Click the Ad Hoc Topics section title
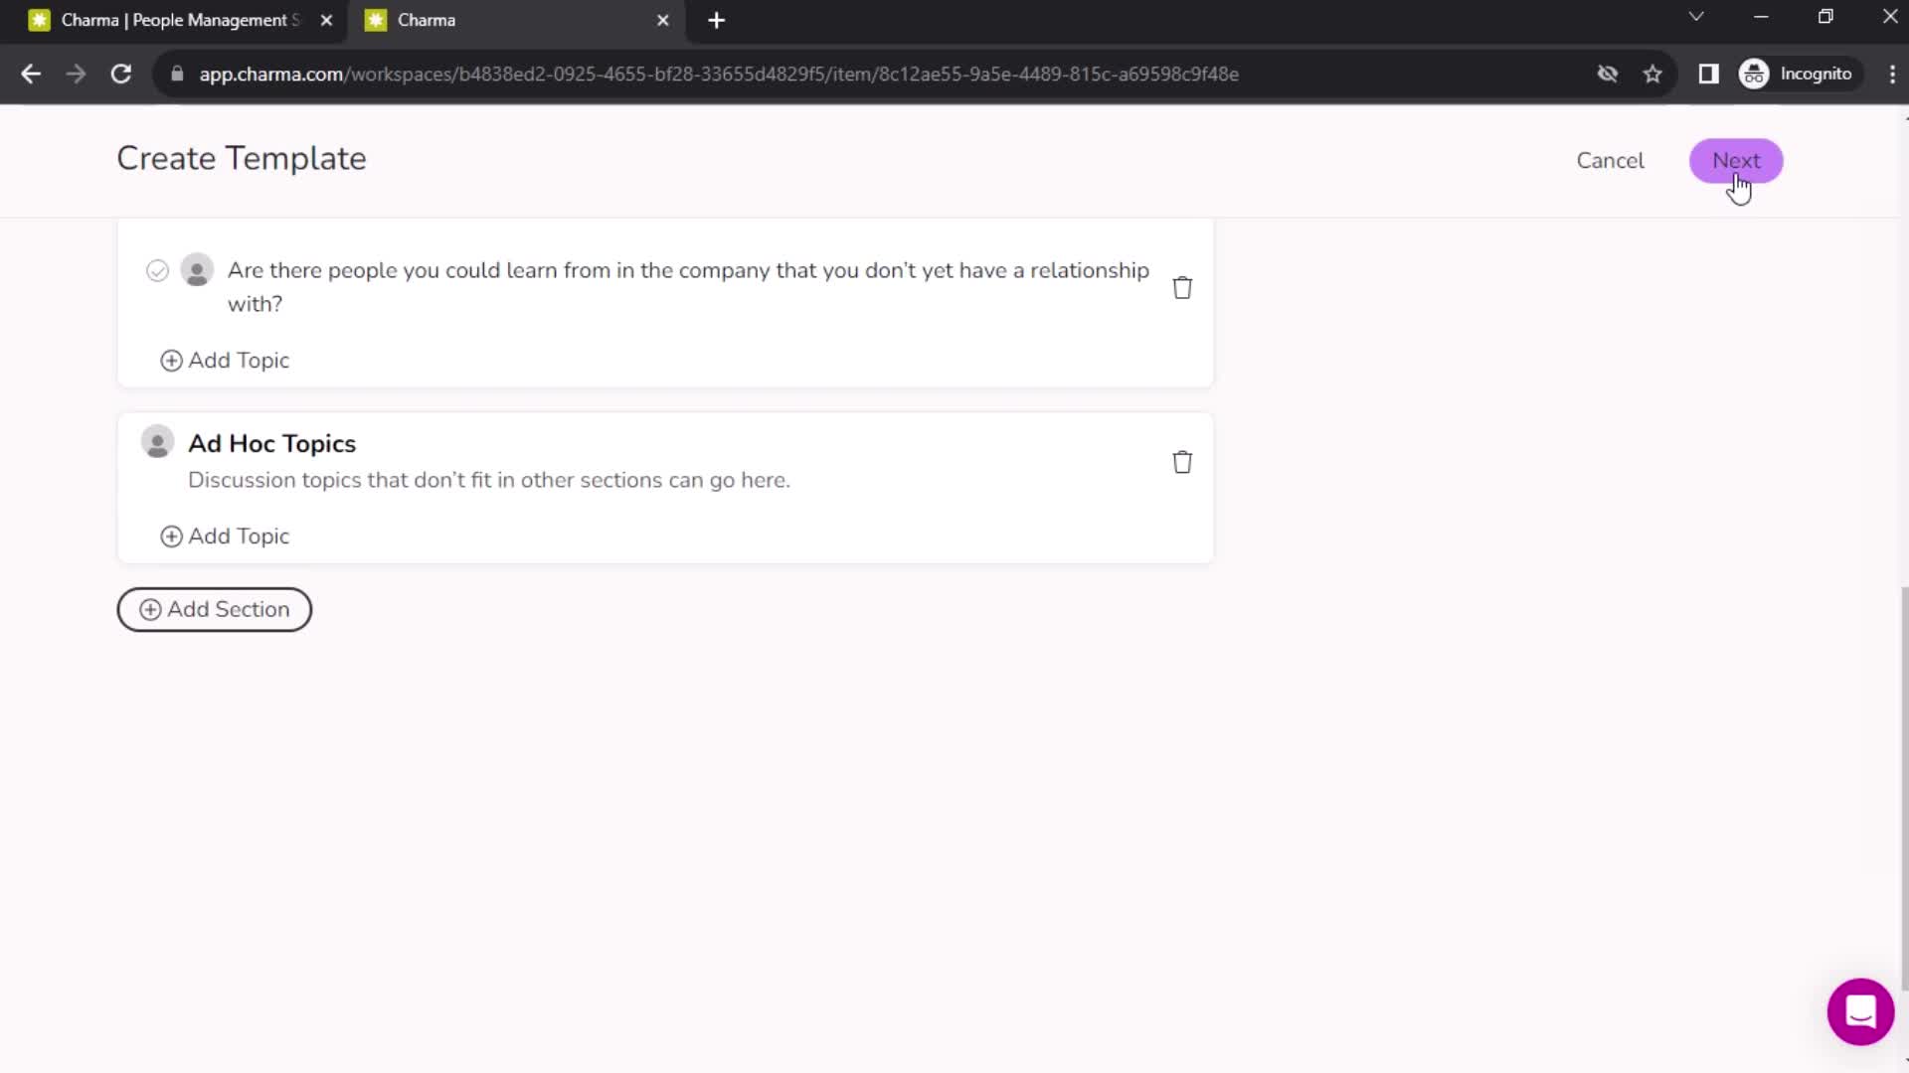Screen dimensions: 1909x1073 click(272, 443)
